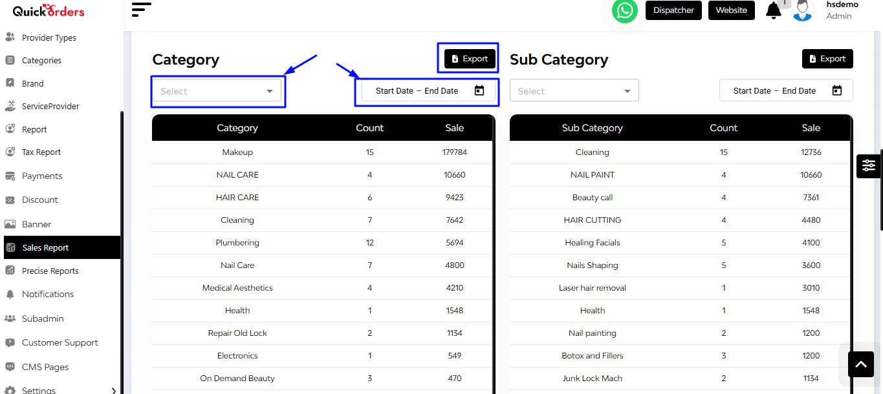
Task: Open the filter settings sliders icon
Action: pyautogui.click(x=868, y=166)
